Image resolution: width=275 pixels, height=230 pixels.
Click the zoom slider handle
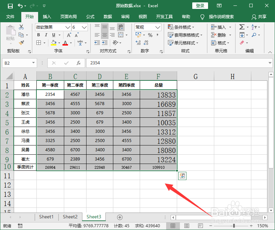234,226
